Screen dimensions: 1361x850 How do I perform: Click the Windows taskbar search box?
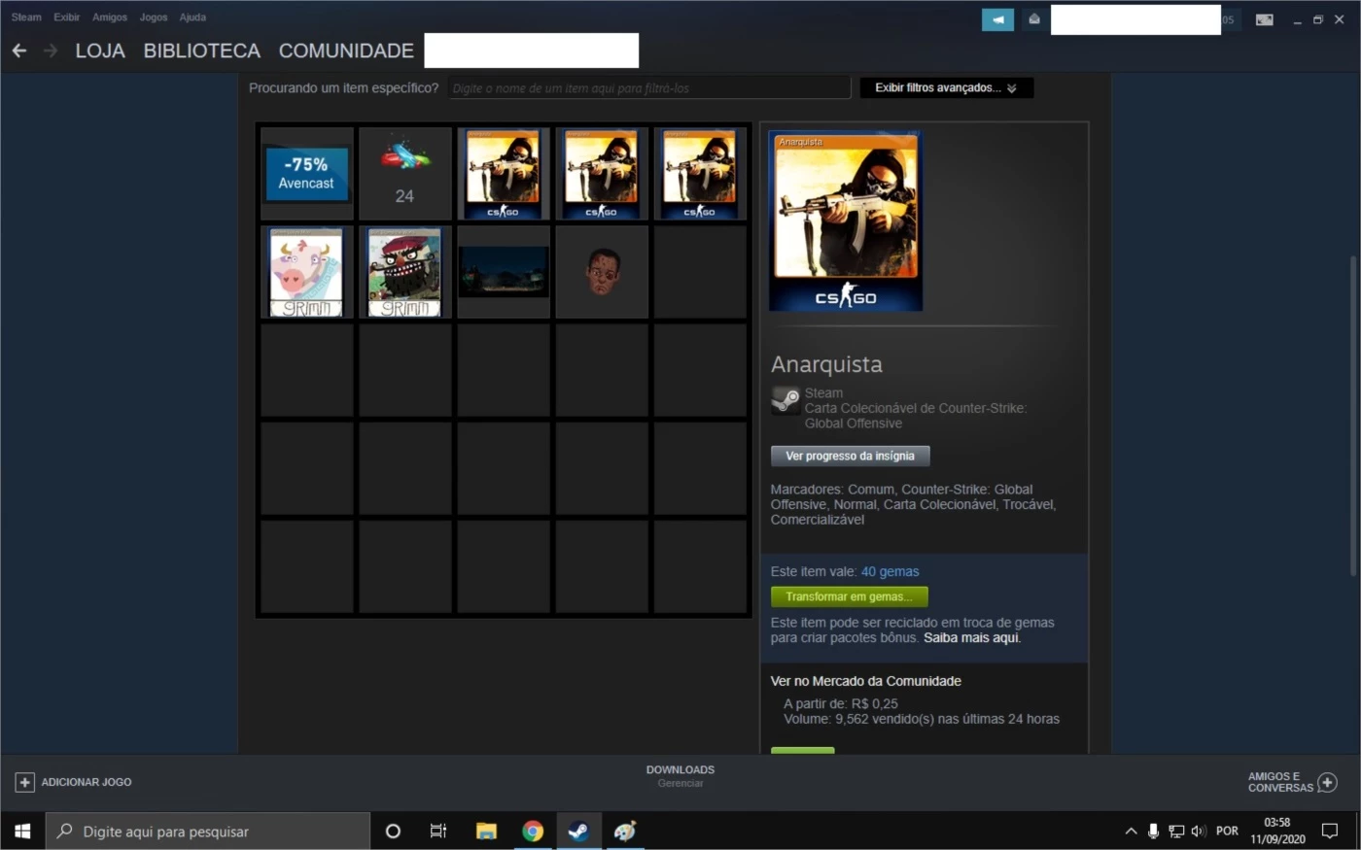(208, 832)
